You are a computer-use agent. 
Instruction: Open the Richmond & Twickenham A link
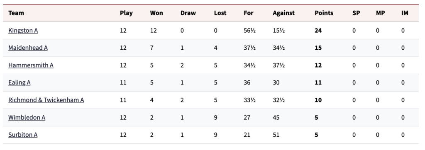pyautogui.click(x=46, y=100)
